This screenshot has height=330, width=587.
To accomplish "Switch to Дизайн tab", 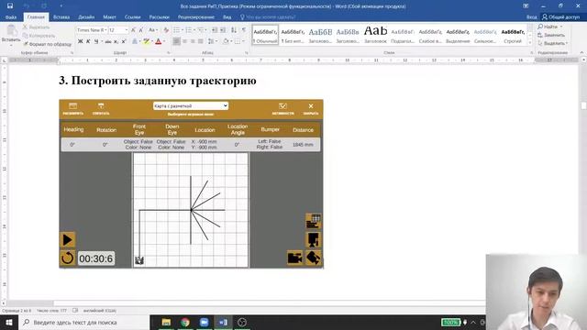I will (86, 17).
